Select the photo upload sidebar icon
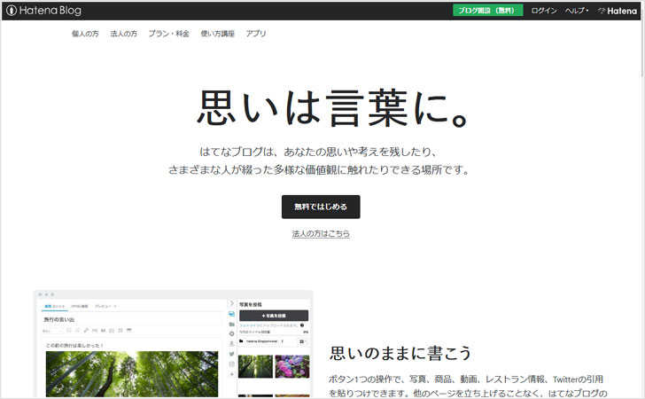This screenshot has height=399, width=645. point(231,314)
